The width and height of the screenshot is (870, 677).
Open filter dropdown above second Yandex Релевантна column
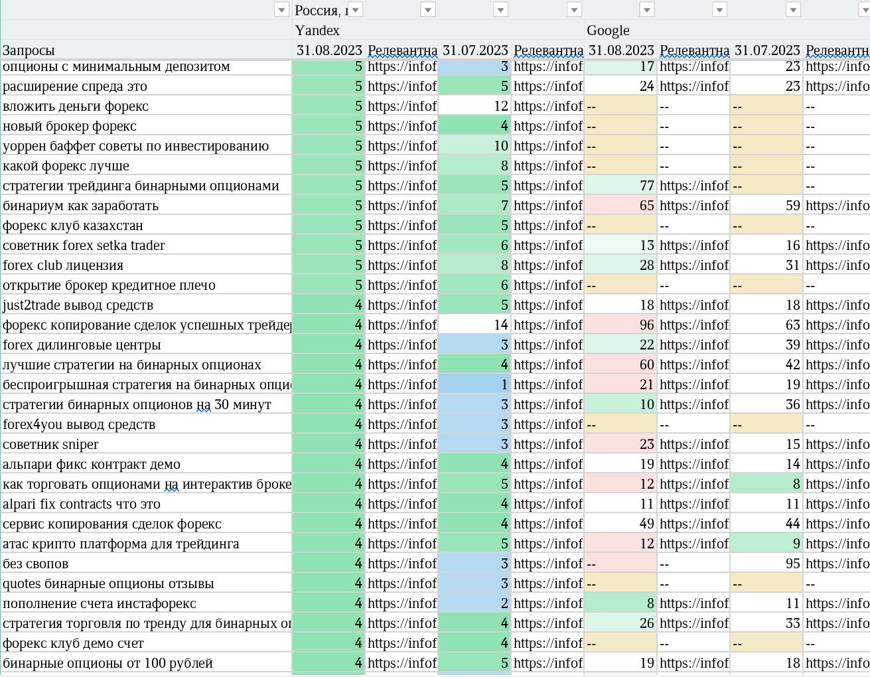(574, 10)
